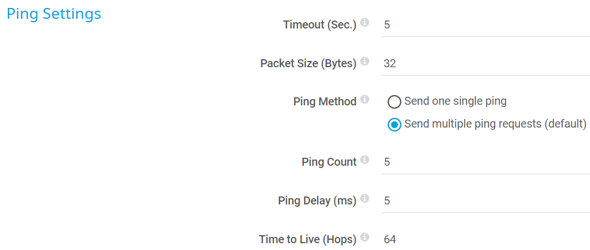Image resolution: width=590 pixels, height=250 pixels.
Task: Click the "Ping Method" label text
Action: coord(325,102)
